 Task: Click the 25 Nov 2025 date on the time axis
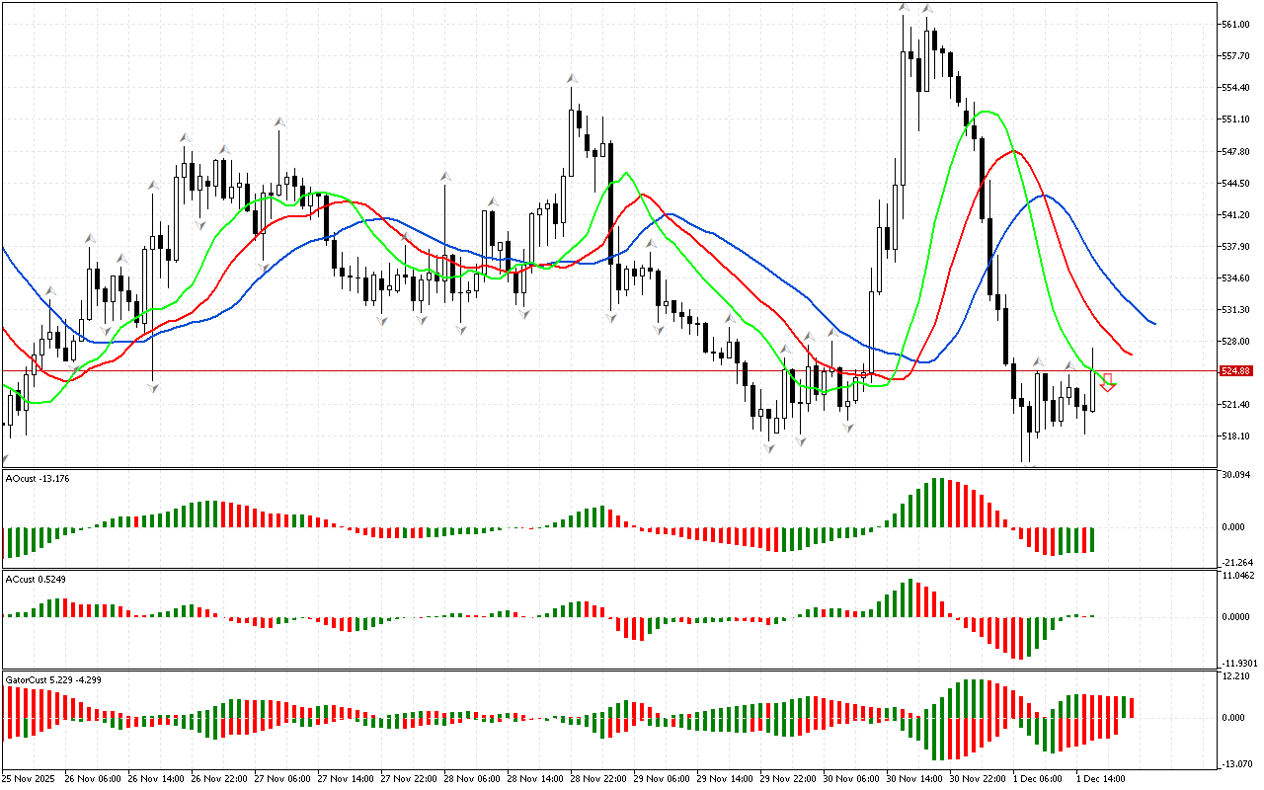29,779
